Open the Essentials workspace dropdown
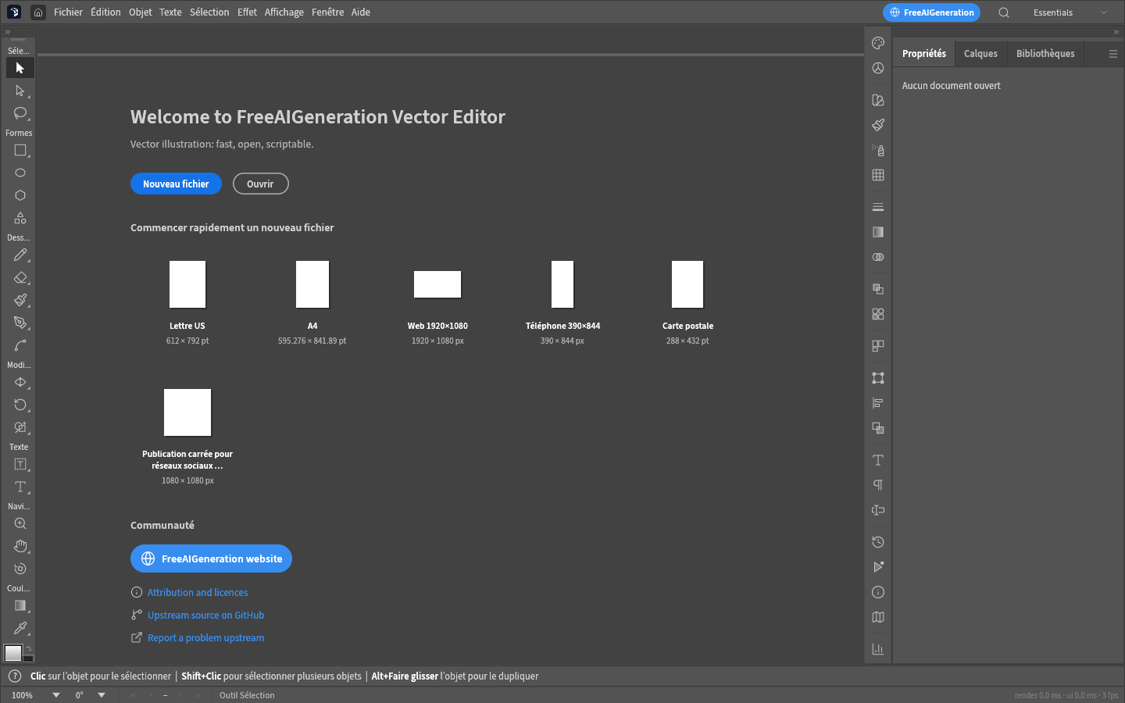The image size is (1125, 703). pos(1070,12)
